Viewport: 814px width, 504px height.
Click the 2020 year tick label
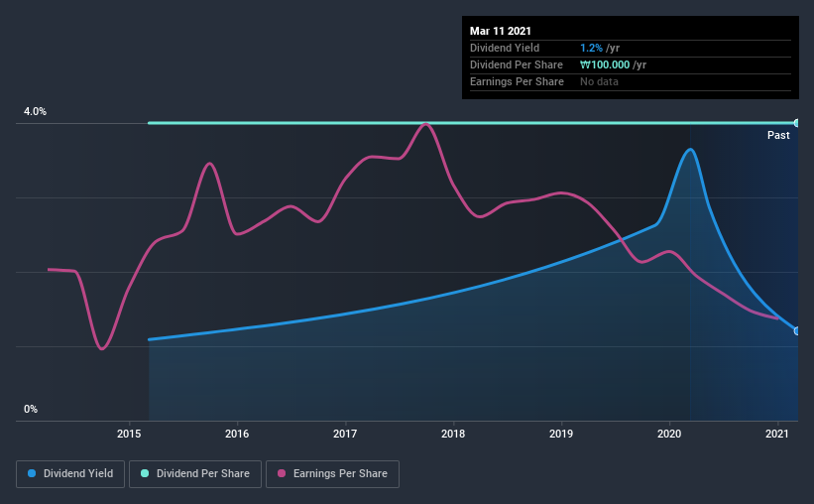point(669,434)
